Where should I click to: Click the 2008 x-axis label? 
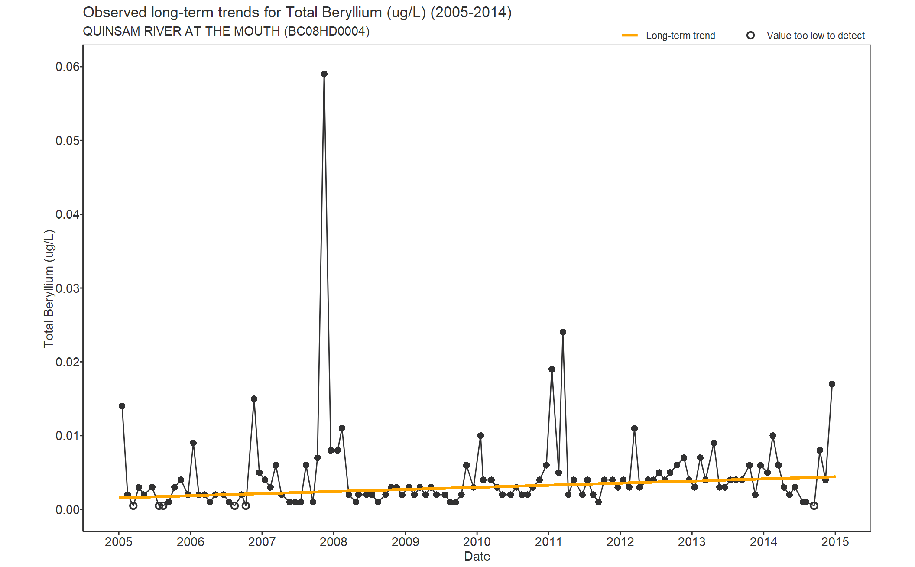pyautogui.click(x=333, y=542)
